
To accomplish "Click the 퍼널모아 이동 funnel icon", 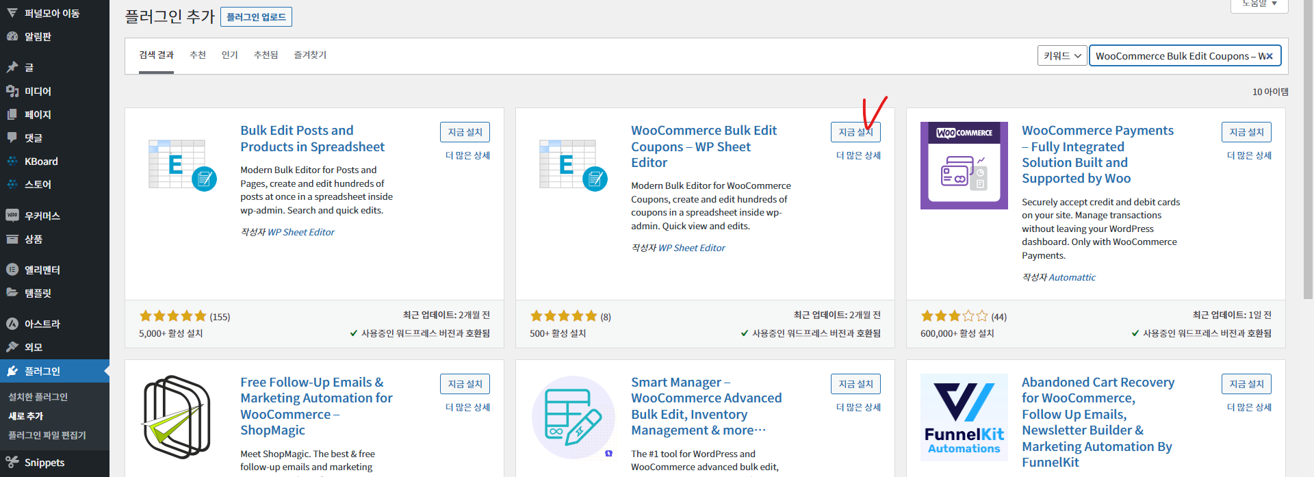I will (x=12, y=13).
